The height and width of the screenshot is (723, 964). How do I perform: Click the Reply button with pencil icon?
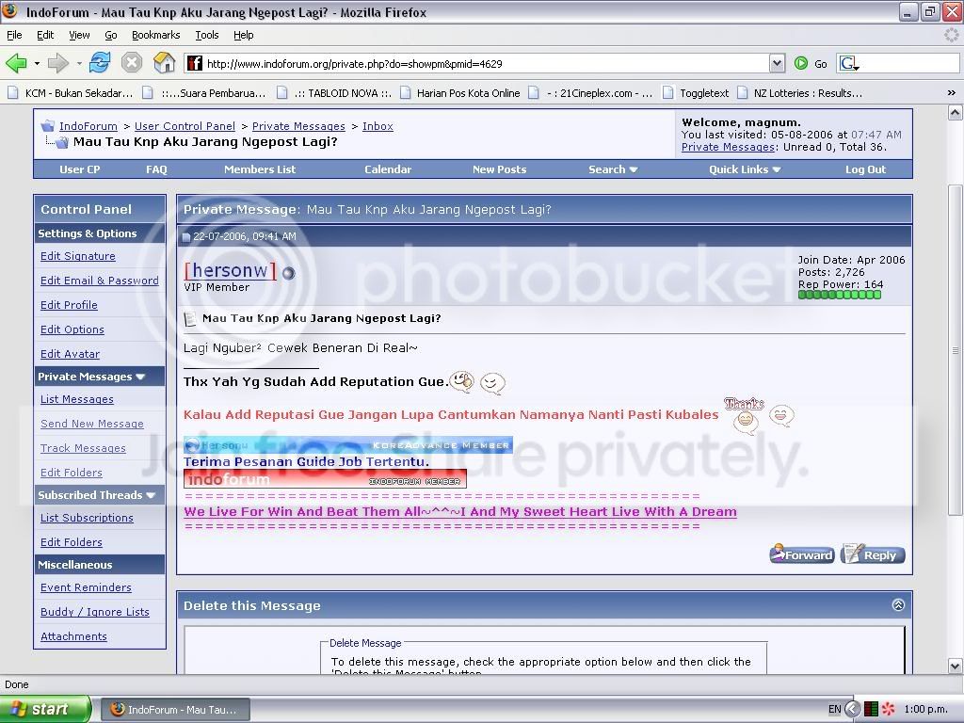873,554
